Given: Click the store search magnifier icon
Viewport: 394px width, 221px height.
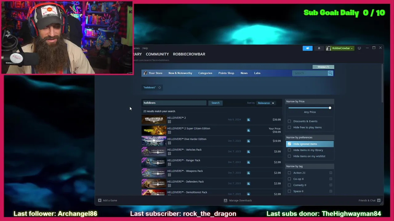Looking at the screenshot, I should click(x=330, y=73).
